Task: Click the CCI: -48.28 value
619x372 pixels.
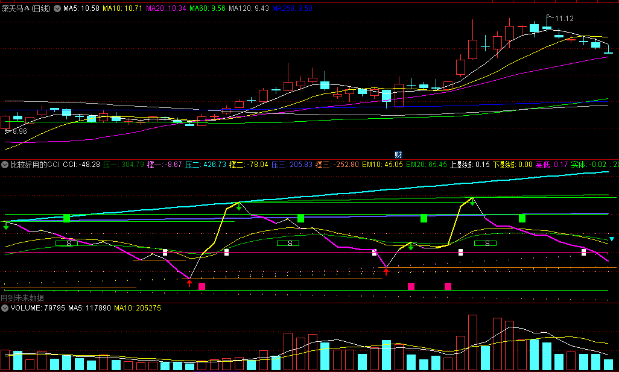Action: tap(81, 165)
